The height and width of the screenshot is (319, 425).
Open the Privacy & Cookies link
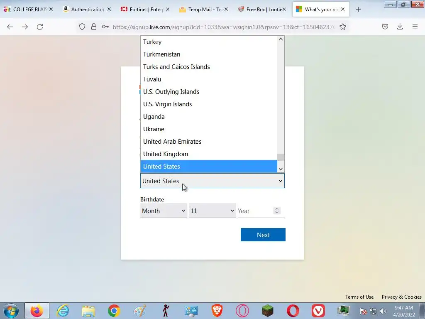(x=402, y=297)
